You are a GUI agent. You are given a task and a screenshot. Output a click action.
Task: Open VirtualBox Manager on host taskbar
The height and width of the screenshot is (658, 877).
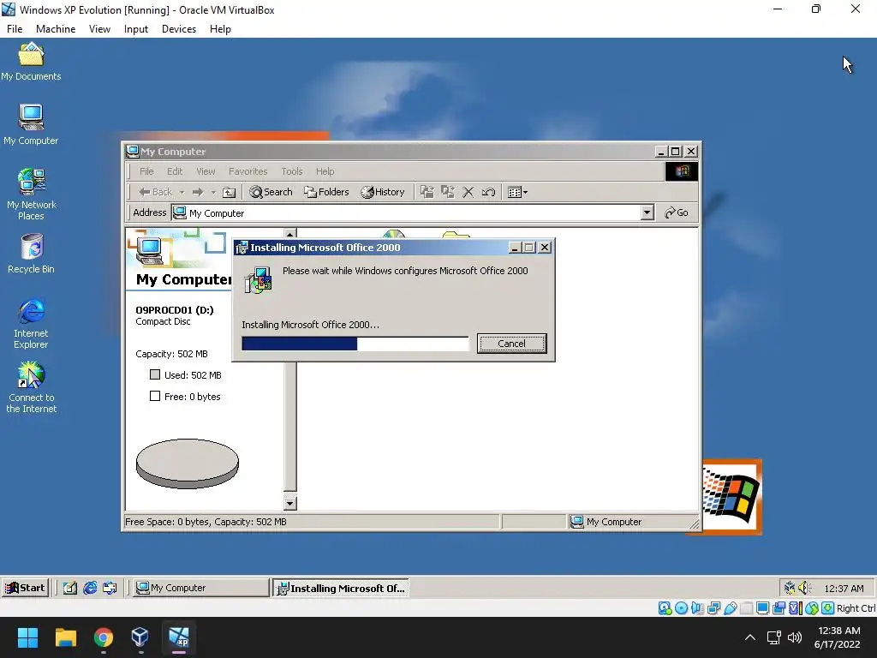pos(140,637)
